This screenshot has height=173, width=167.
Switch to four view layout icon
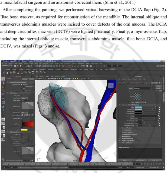pyautogui.click(x=3, y=123)
